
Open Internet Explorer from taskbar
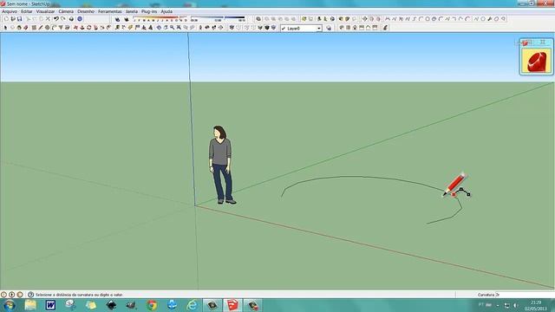(x=193, y=305)
